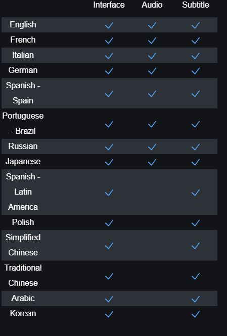Click the French Audio checkmark

click(x=152, y=40)
